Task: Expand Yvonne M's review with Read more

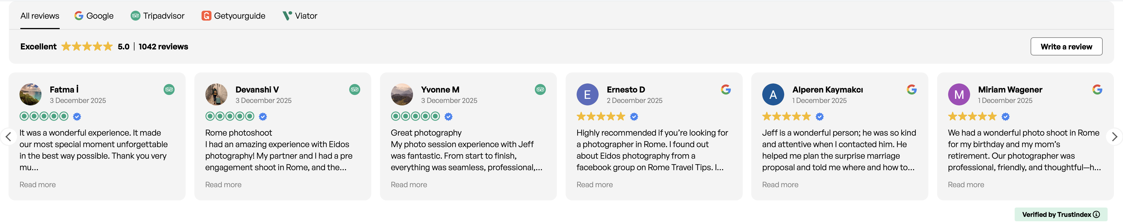Action: coord(409,184)
